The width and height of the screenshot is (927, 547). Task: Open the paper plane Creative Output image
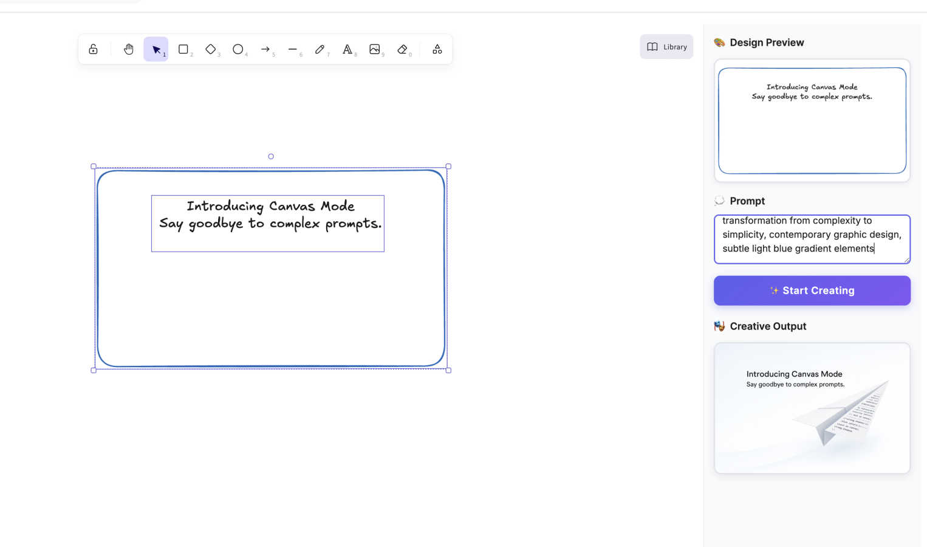click(812, 408)
